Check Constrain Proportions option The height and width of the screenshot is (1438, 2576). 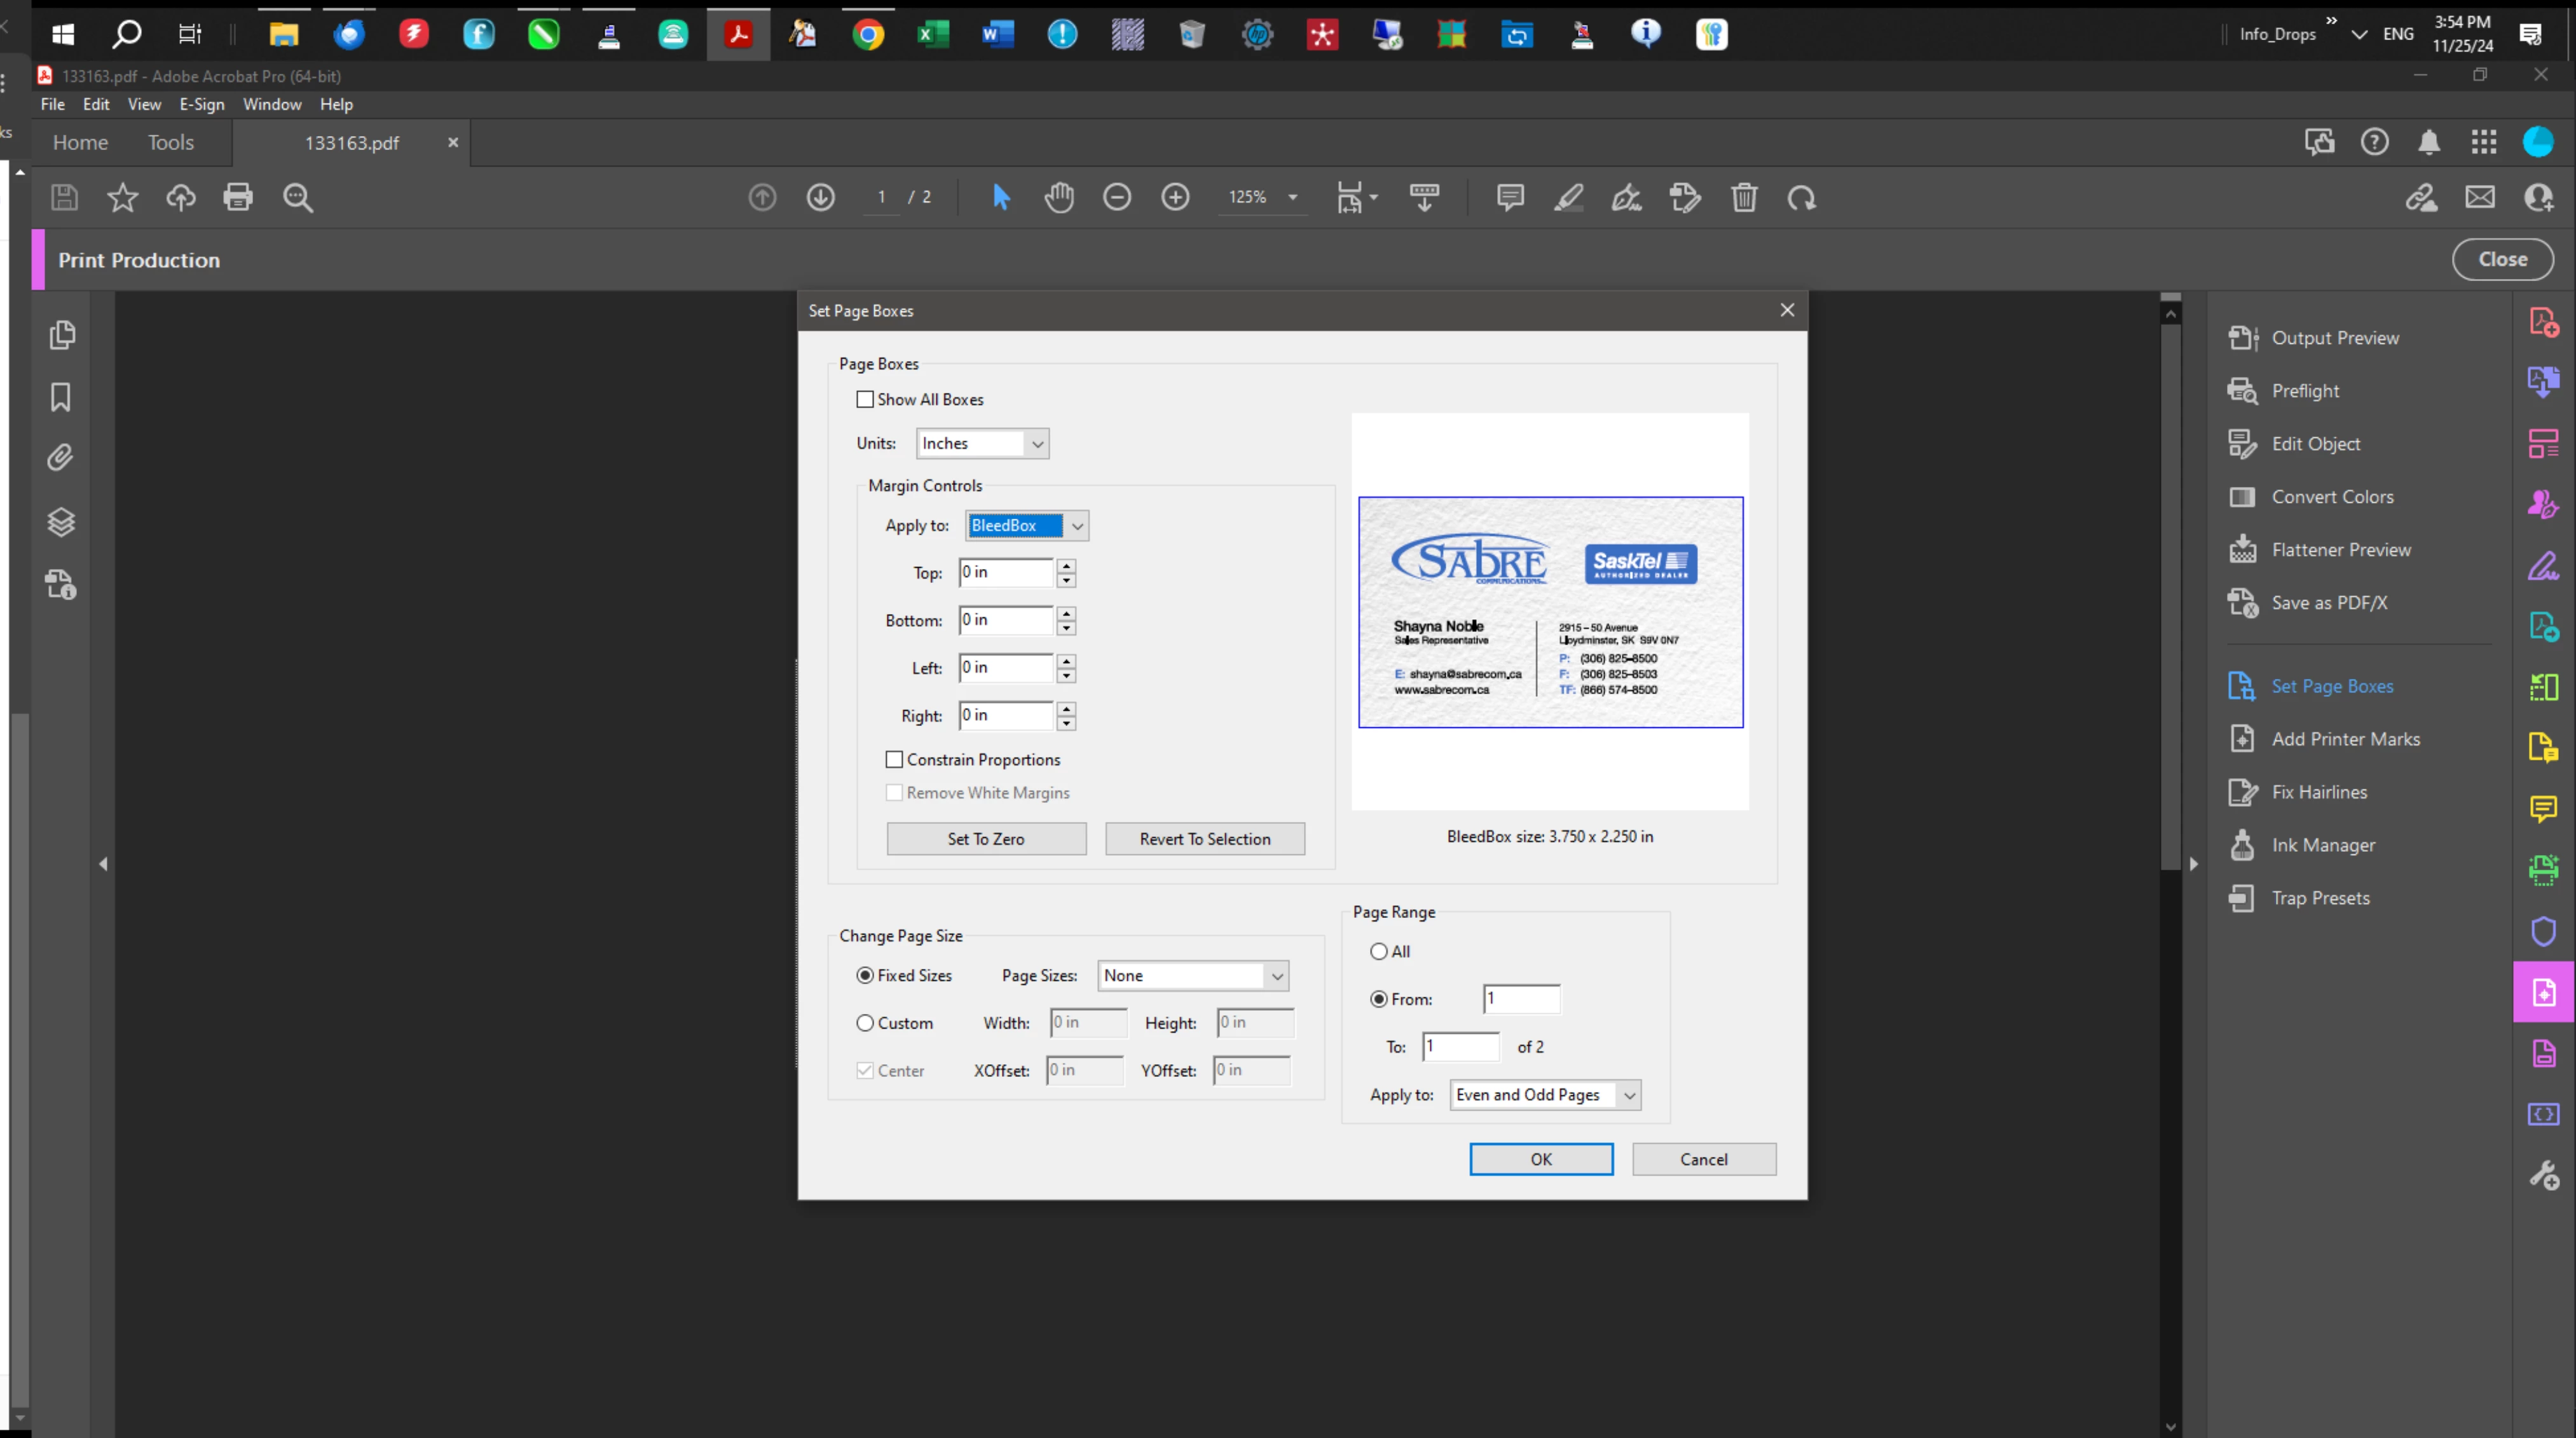pyautogui.click(x=894, y=760)
